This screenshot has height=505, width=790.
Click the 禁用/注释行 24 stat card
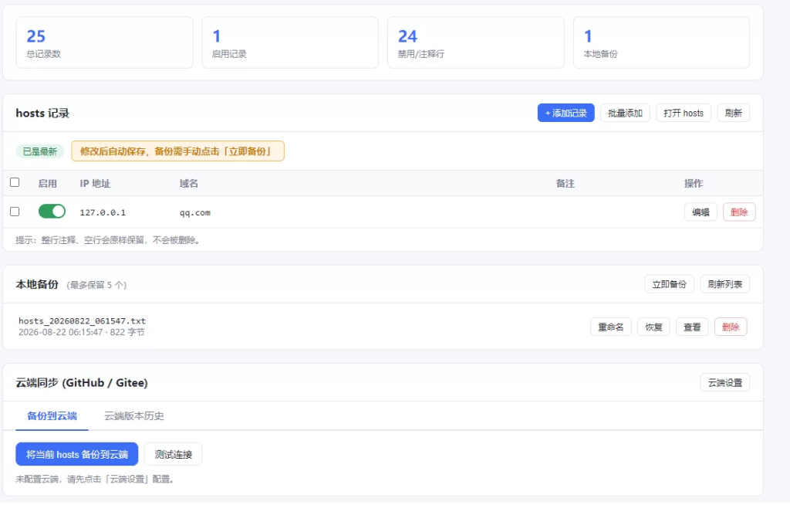click(475, 42)
